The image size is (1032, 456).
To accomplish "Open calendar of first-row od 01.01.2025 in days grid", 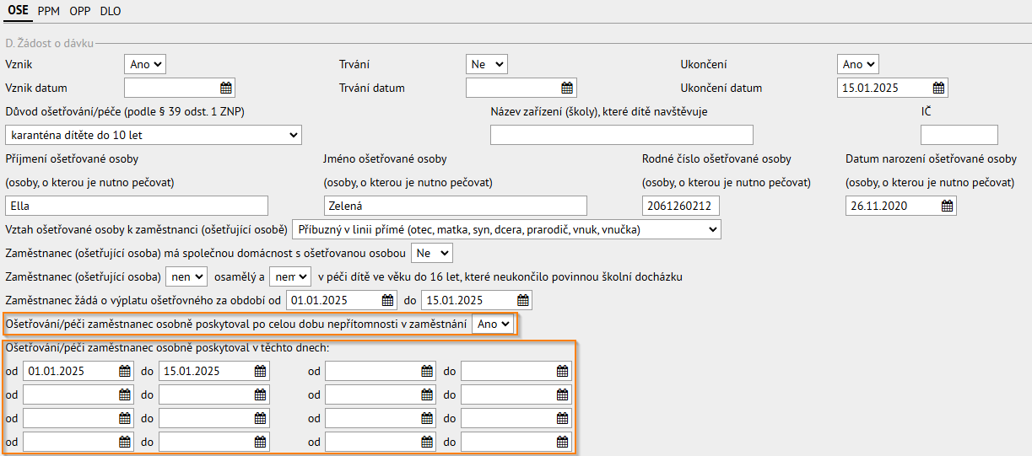I will 125,371.
